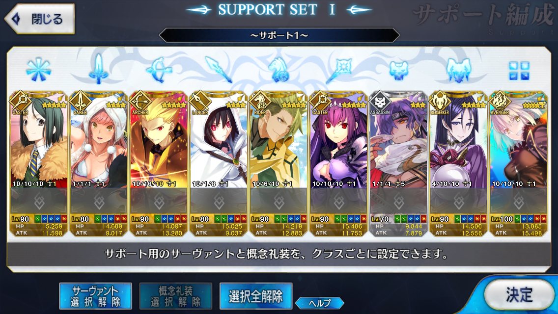This screenshot has width=558, height=314.
Task: Select the Extra class grid icon
Action: 519,71
